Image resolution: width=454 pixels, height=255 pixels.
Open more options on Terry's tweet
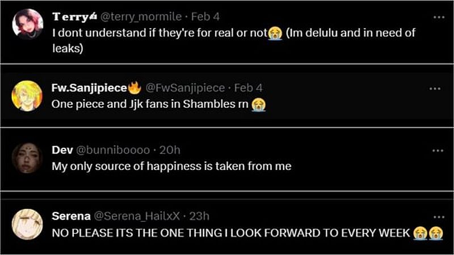(x=439, y=18)
